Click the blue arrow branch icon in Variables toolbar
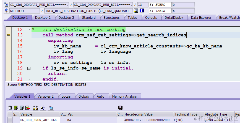The image size is (240, 123). (43, 108)
